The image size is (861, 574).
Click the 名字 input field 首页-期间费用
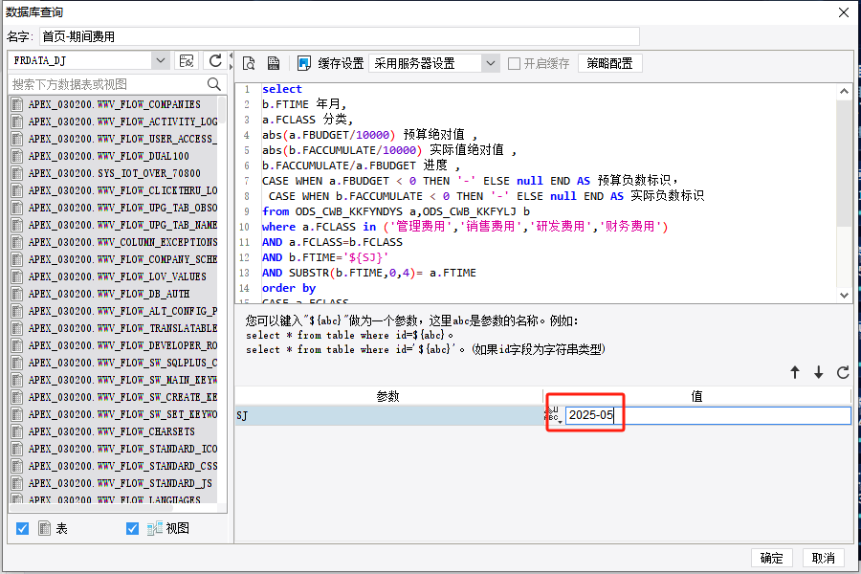pos(340,36)
